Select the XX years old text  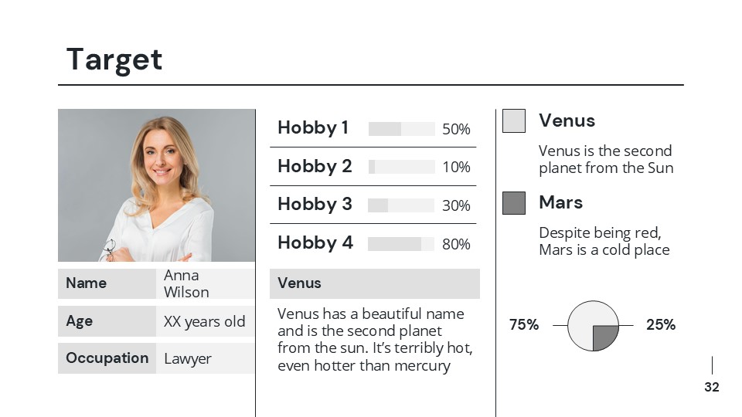pyautogui.click(x=204, y=321)
